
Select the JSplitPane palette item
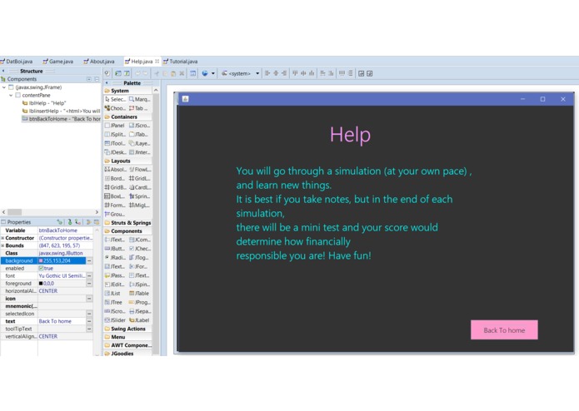[x=115, y=135]
